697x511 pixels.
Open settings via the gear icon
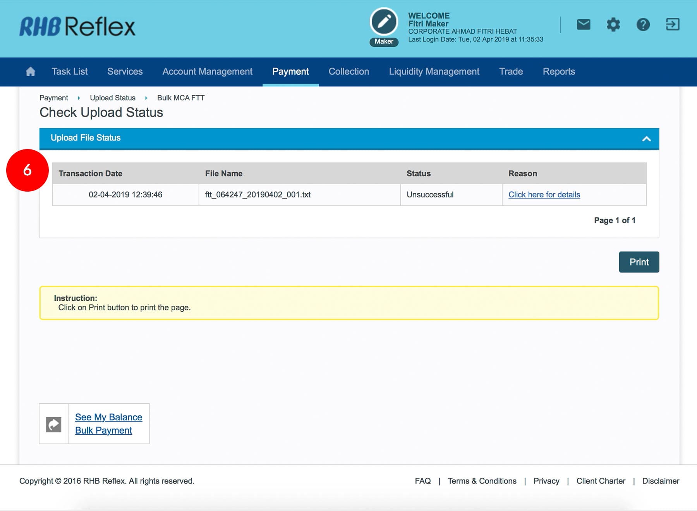[613, 25]
